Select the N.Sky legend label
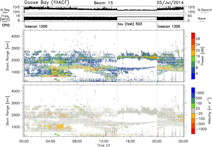This screenshot has height=147, width=212. 5,10
